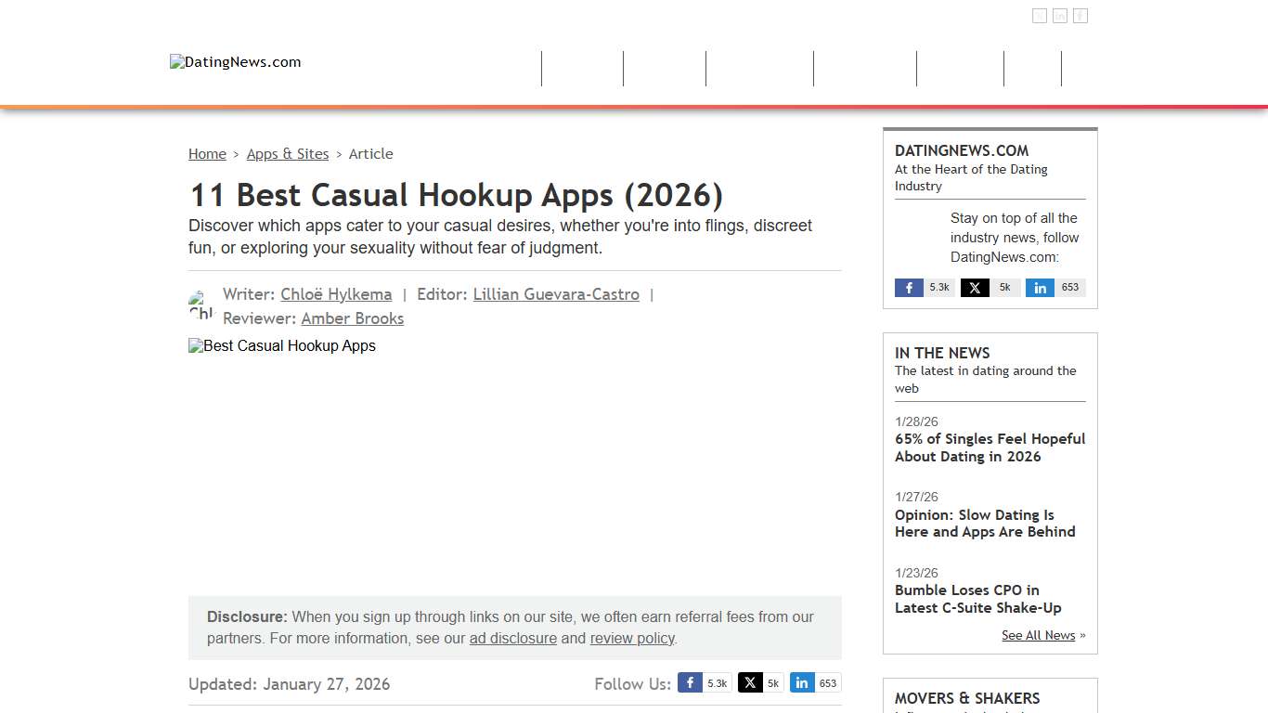Viewport: 1268px width, 713px height.
Task: Click the LinkedIn icon in the page header
Action: (x=1060, y=15)
